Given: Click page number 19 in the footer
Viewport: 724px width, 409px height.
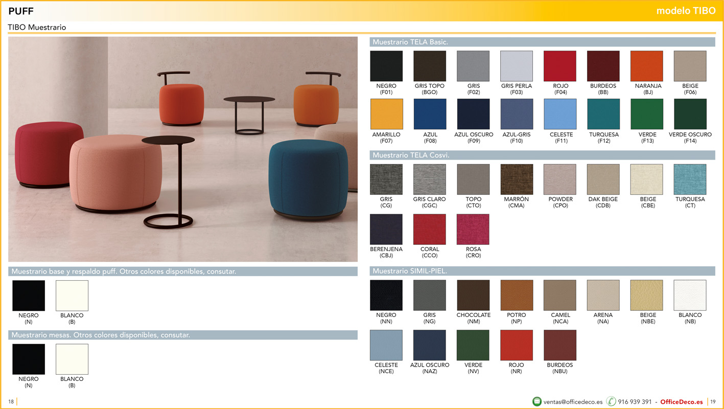Looking at the screenshot, I should [713, 401].
